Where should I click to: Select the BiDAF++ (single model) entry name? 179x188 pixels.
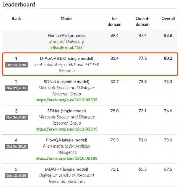[66, 169]
